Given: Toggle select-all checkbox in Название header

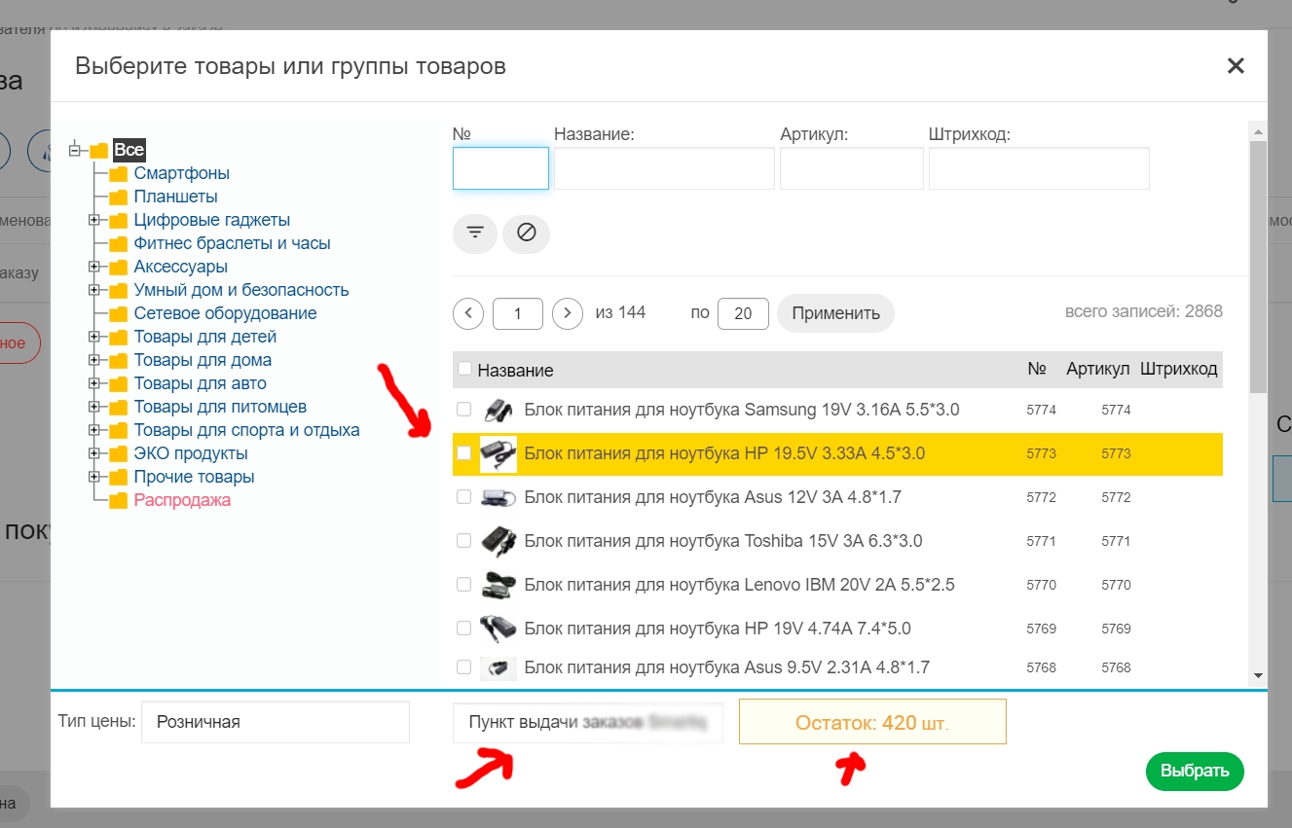Looking at the screenshot, I should tap(464, 369).
